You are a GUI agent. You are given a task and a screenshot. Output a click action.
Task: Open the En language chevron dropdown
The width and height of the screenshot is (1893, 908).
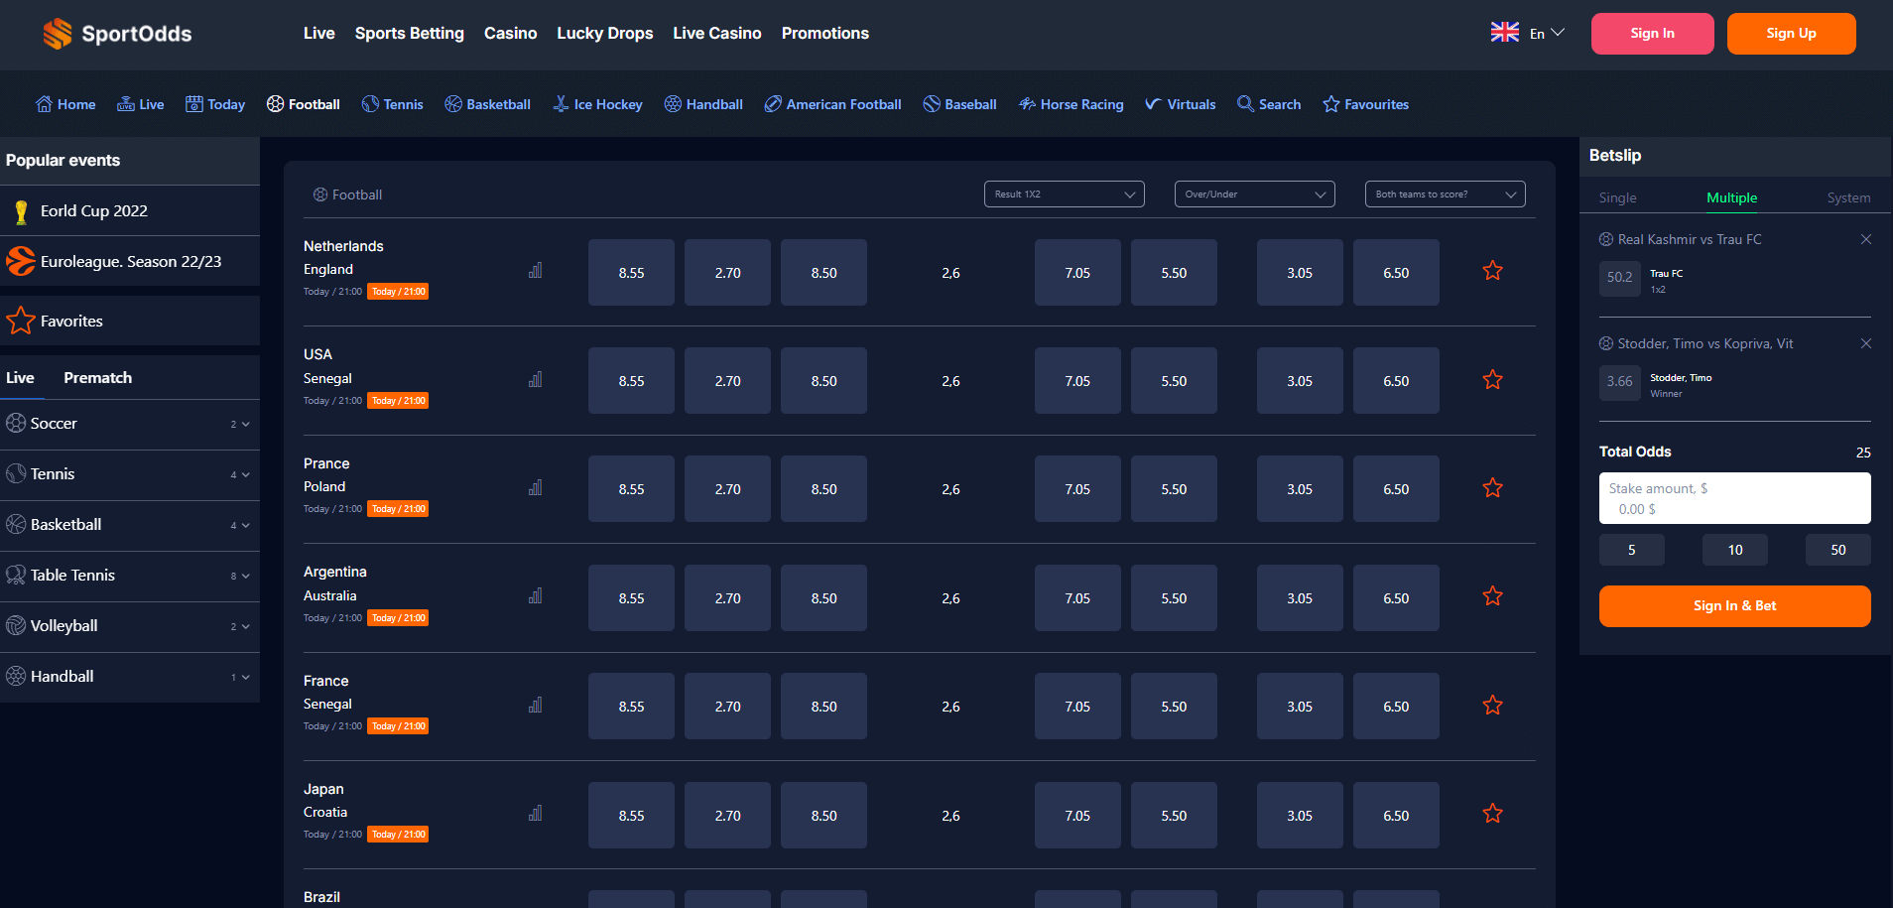1558,33
